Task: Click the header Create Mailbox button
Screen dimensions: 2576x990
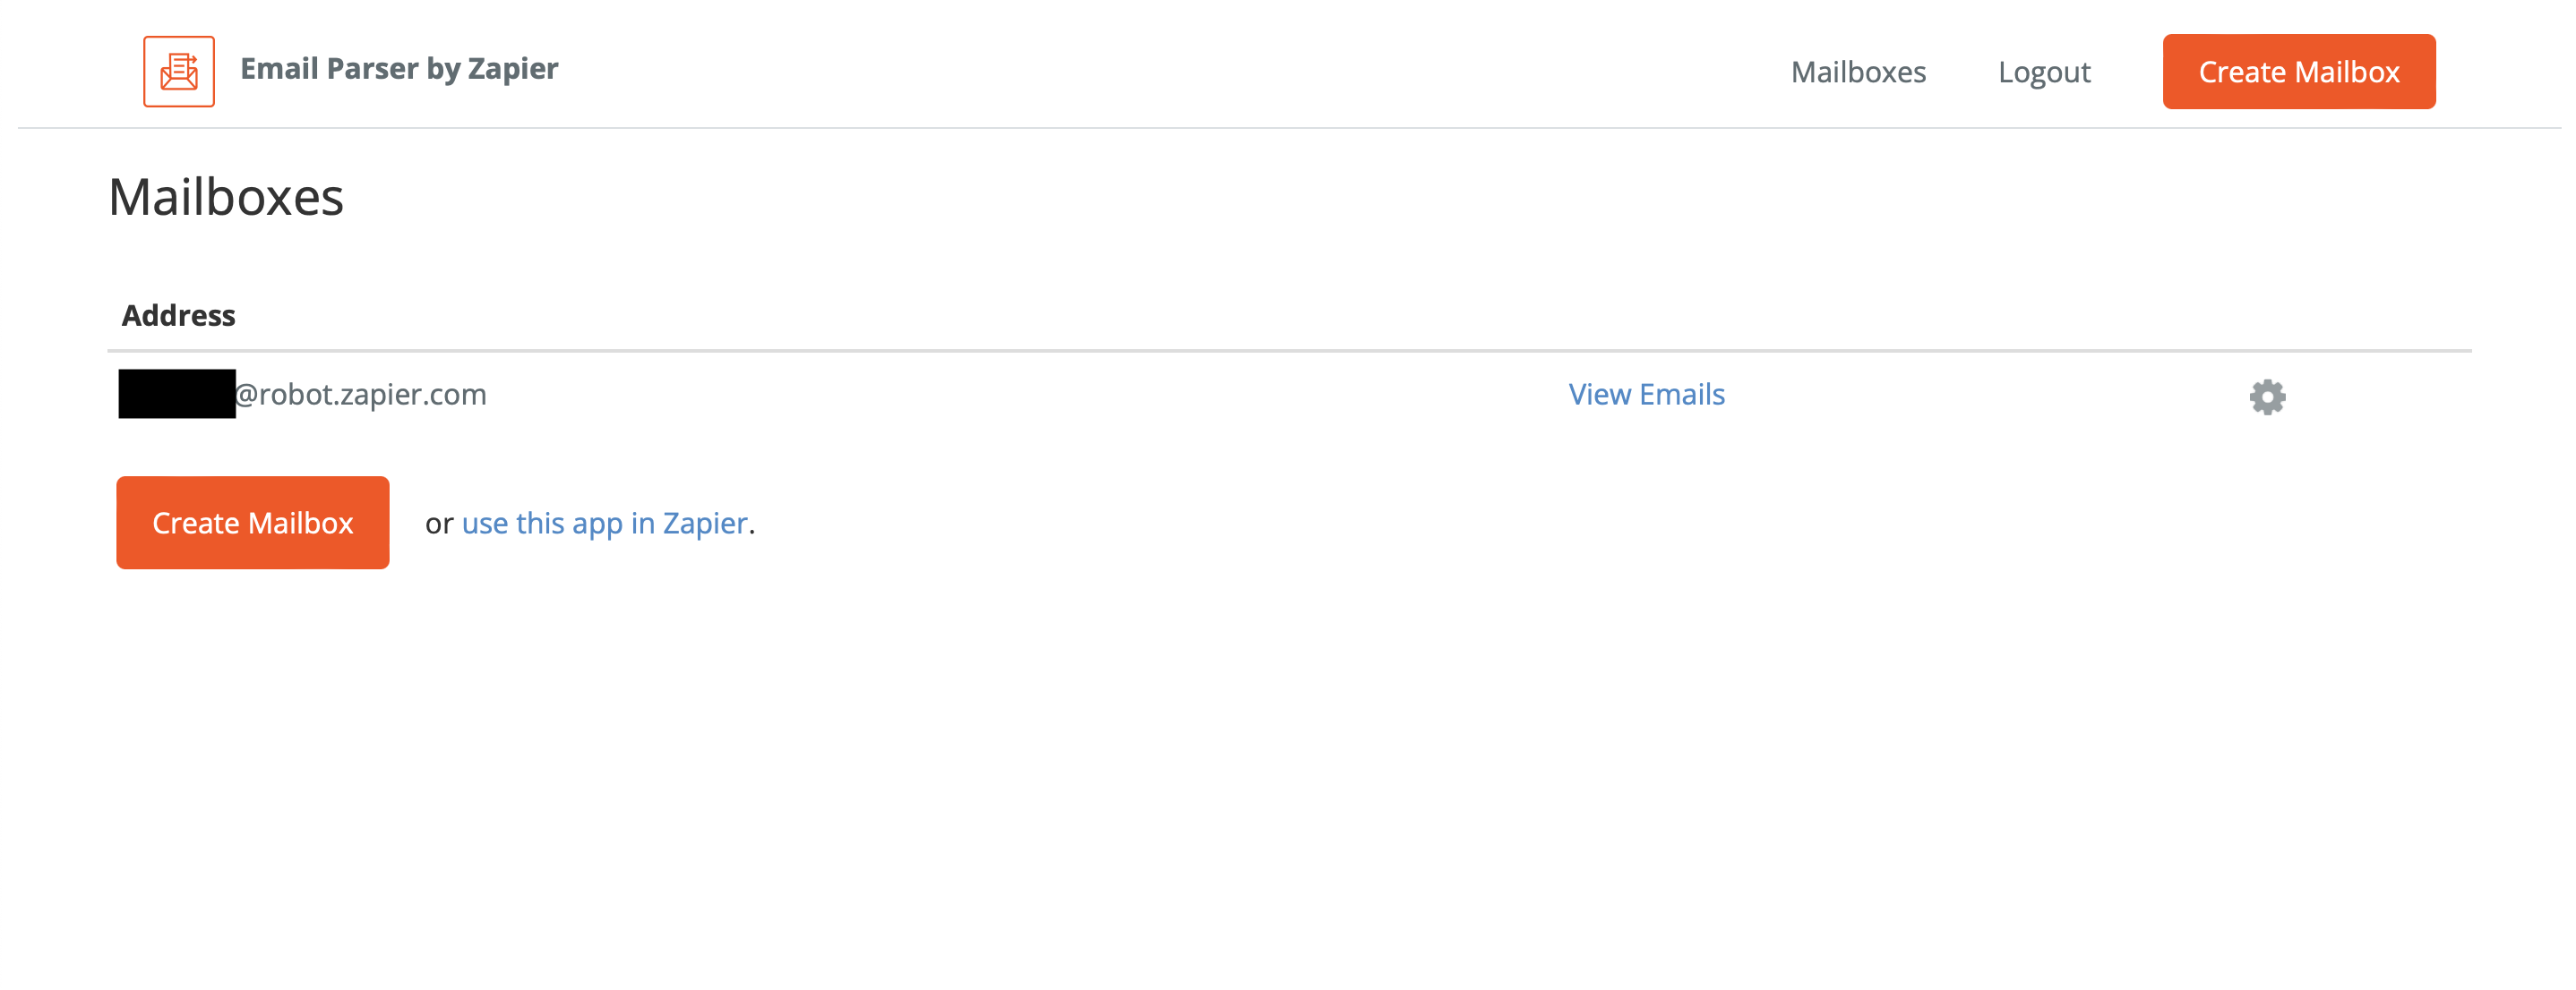Action: (2299, 72)
